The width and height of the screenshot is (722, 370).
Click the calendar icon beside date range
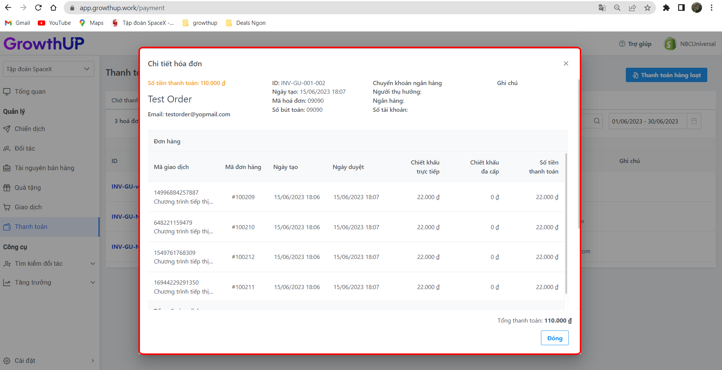tap(694, 121)
